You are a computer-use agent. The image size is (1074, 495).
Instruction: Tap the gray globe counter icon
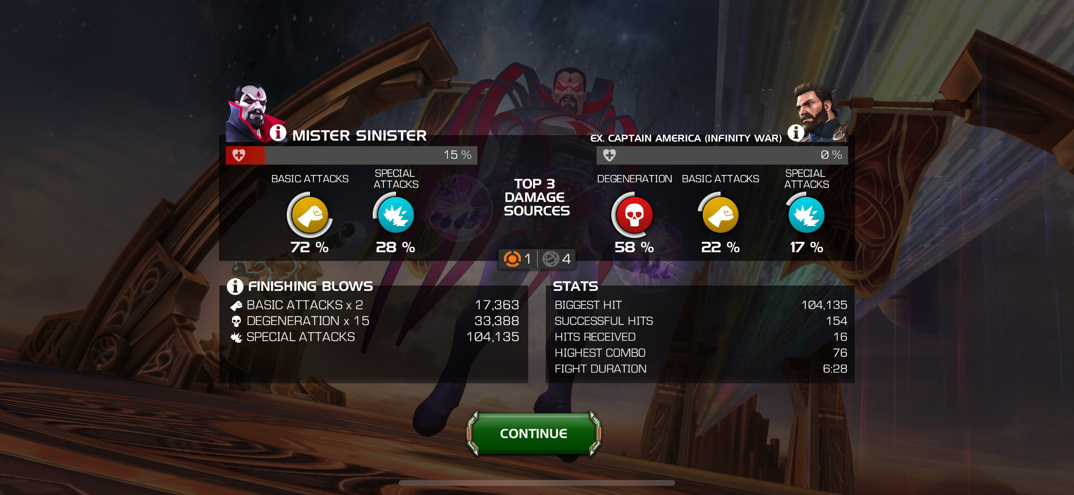[550, 259]
